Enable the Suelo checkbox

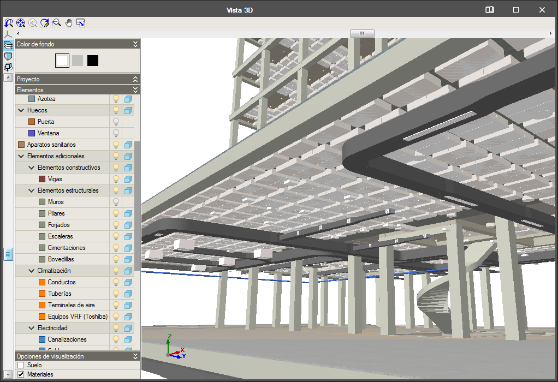pyautogui.click(x=21, y=365)
